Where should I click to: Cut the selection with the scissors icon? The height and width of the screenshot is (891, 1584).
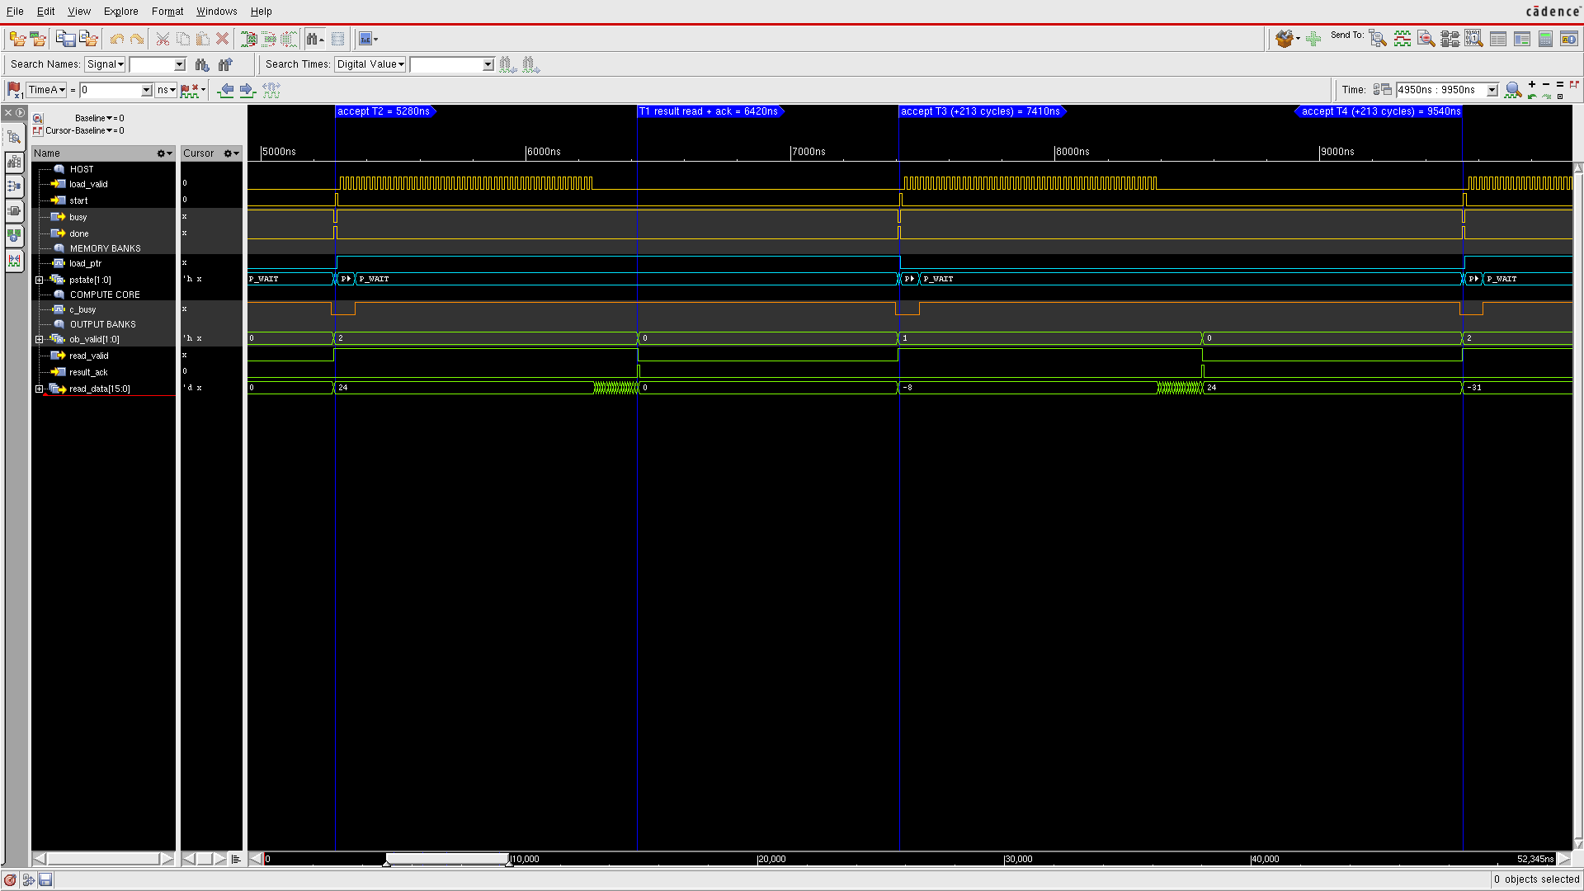point(163,39)
